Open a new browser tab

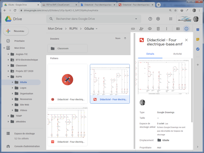coord(158,5)
